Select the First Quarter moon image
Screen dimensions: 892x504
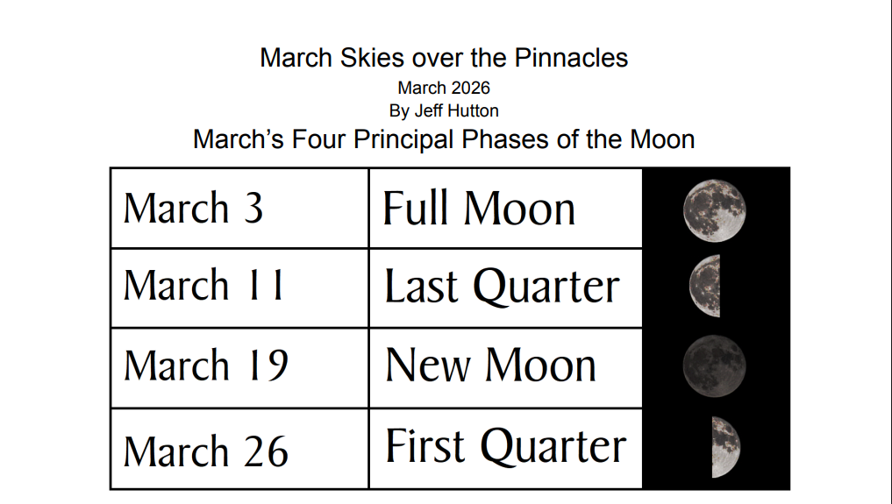725,446
